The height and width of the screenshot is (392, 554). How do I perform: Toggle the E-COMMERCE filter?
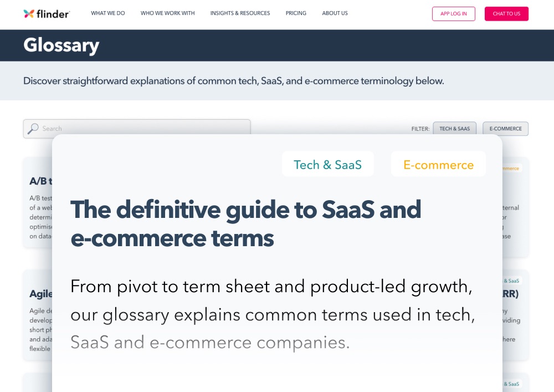pos(505,129)
